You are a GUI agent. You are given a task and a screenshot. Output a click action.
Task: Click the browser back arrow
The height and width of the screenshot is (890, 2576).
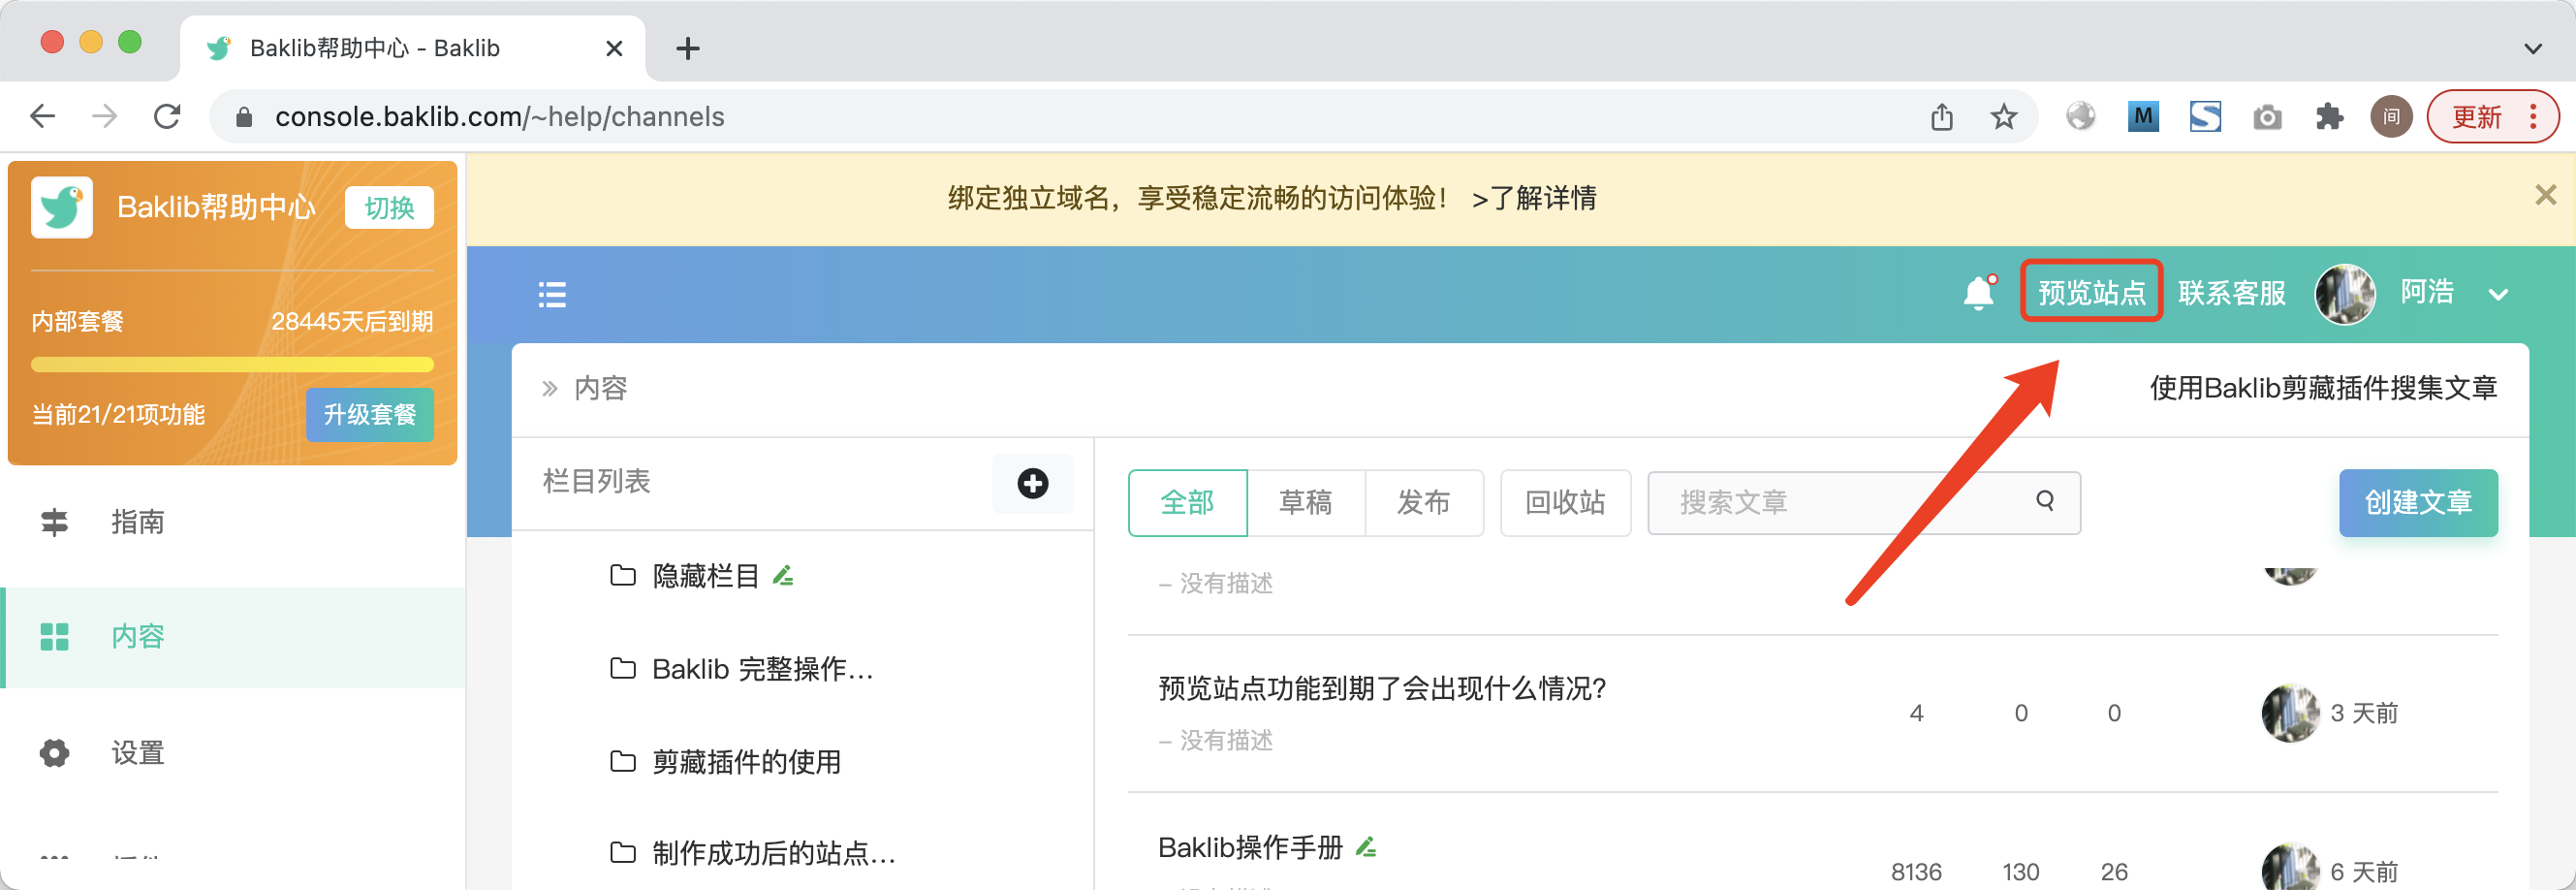click(43, 117)
